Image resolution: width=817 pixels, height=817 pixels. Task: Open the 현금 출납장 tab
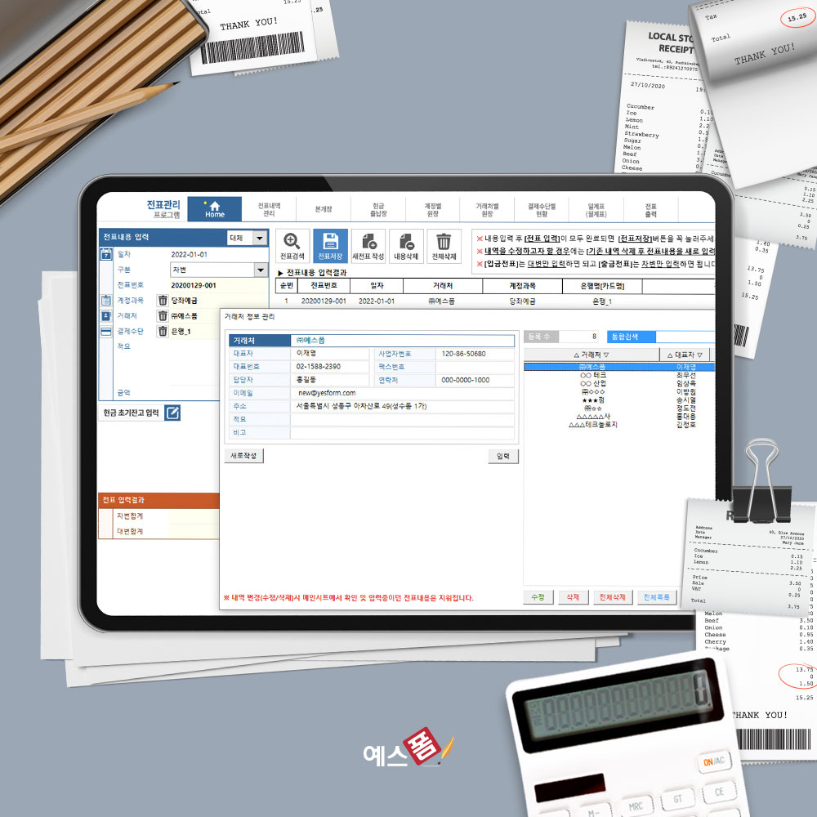[378, 209]
